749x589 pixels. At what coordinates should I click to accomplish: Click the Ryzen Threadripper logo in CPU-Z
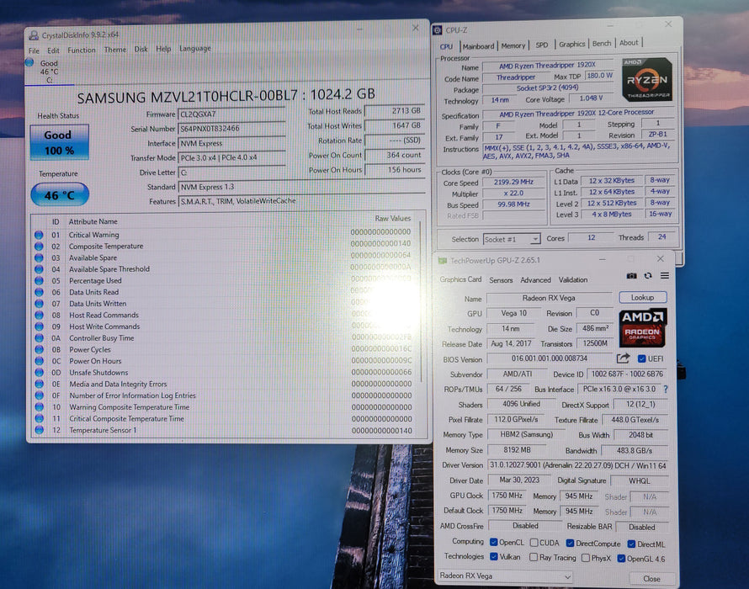647,79
